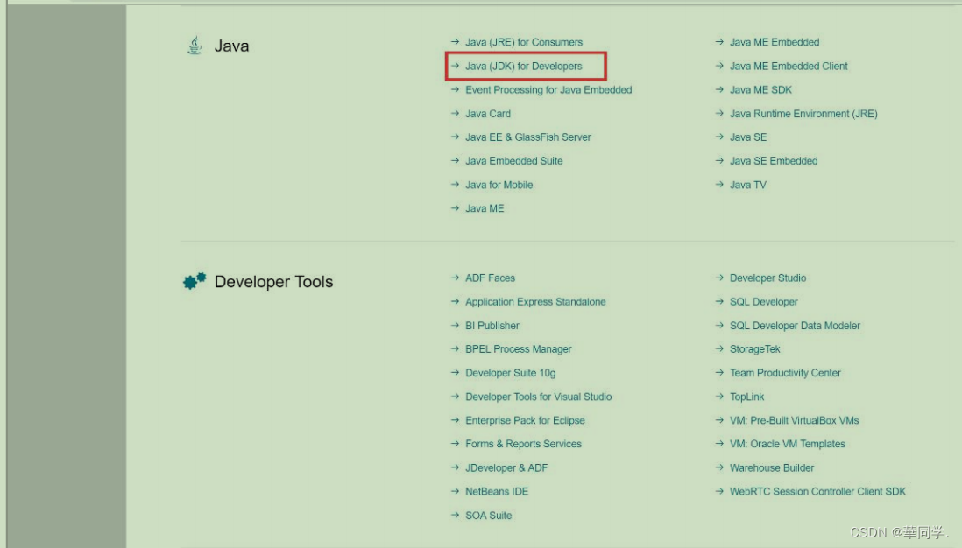The height and width of the screenshot is (548, 962).
Task: Open Java EE & GlassFish Server link
Action: point(528,137)
